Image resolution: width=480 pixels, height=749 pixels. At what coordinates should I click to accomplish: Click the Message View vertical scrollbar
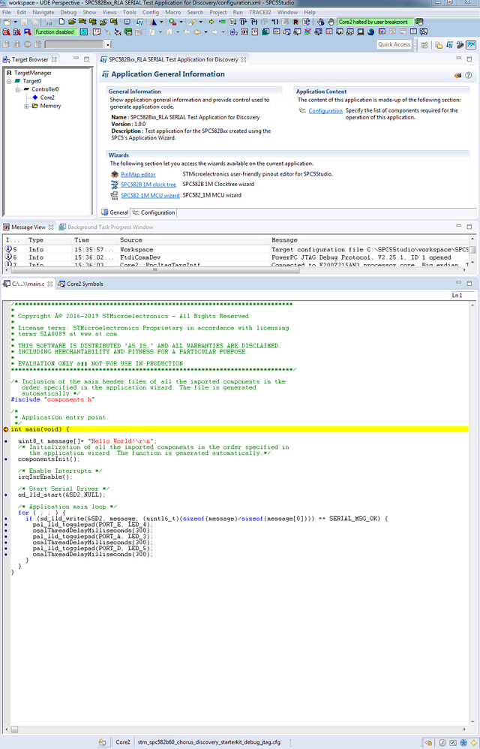[x=472, y=250]
